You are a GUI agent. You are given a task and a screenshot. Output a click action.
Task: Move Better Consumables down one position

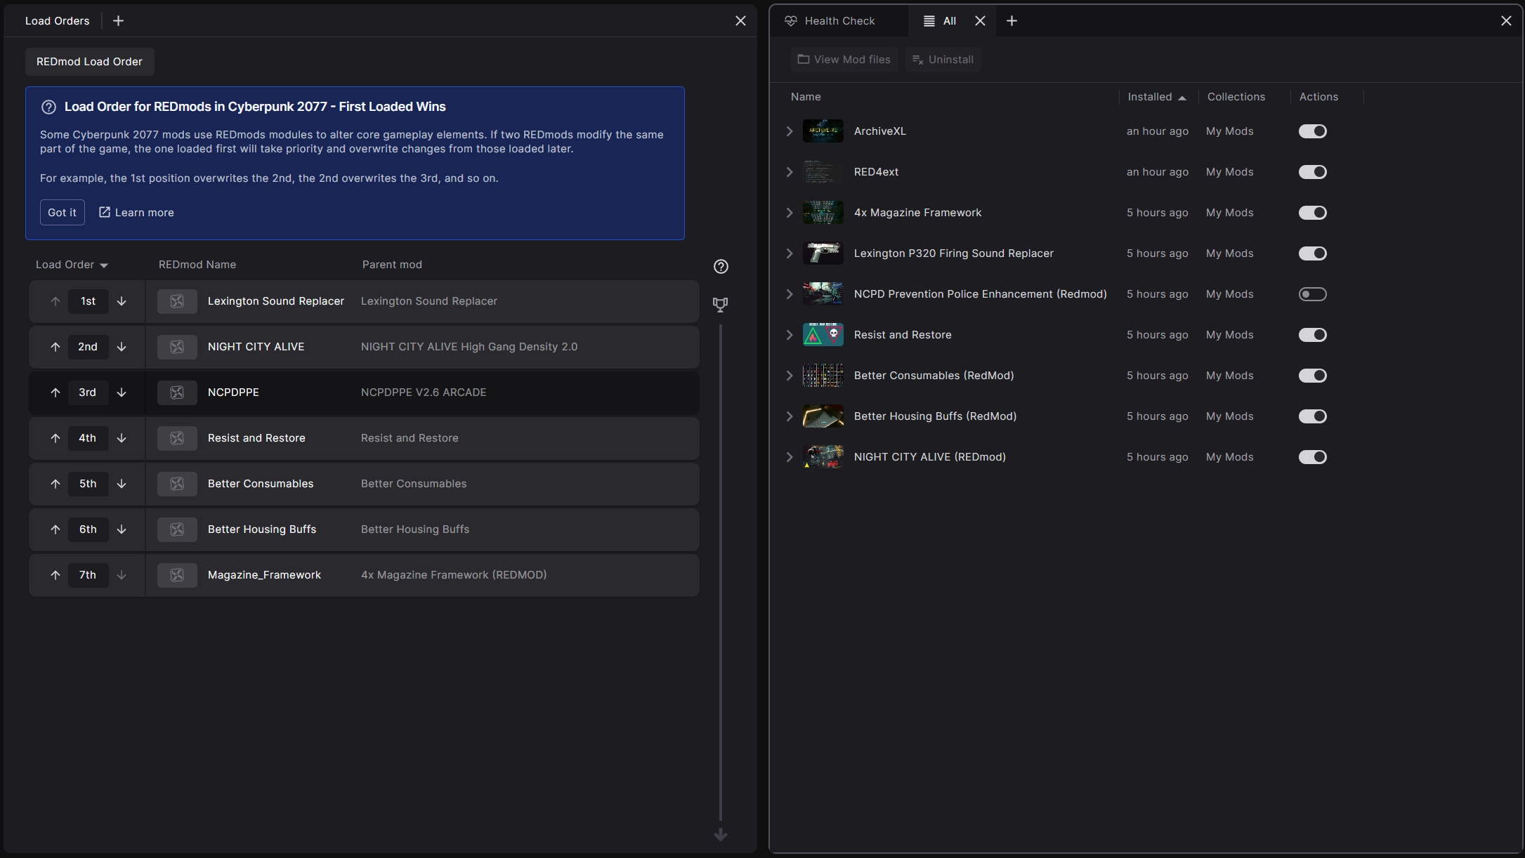pyautogui.click(x=122, y=484)
